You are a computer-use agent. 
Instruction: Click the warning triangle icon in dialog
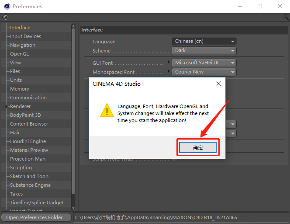point(107,110)
